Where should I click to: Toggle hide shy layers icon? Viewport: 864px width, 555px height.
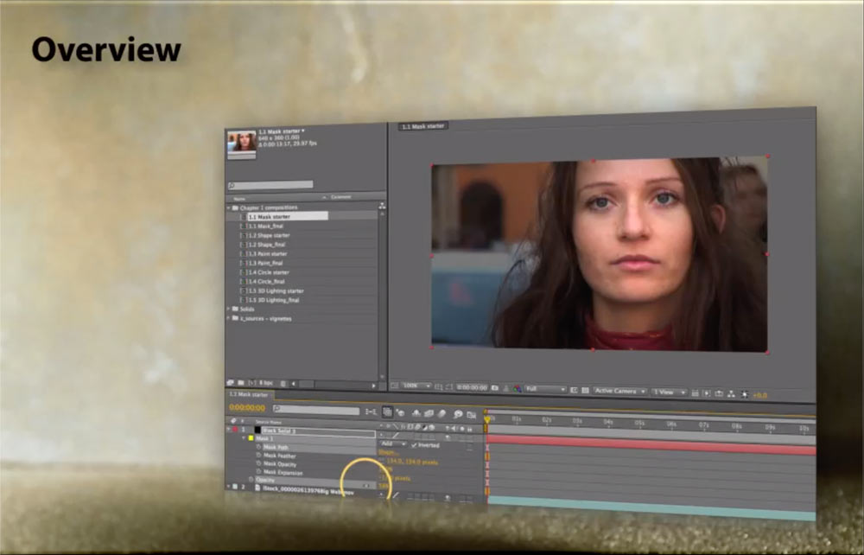(416, 413)
